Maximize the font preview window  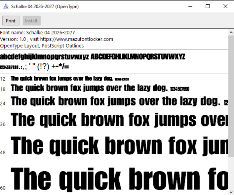(208, 6)
